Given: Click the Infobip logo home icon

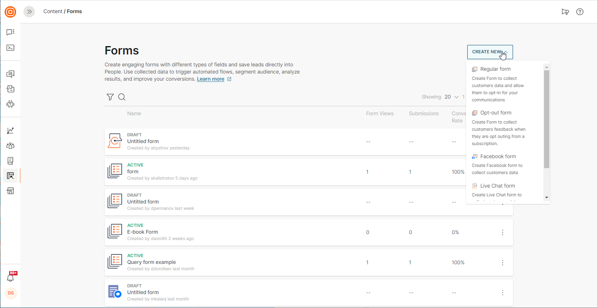Looking at the screenshot, I should 10,12.
